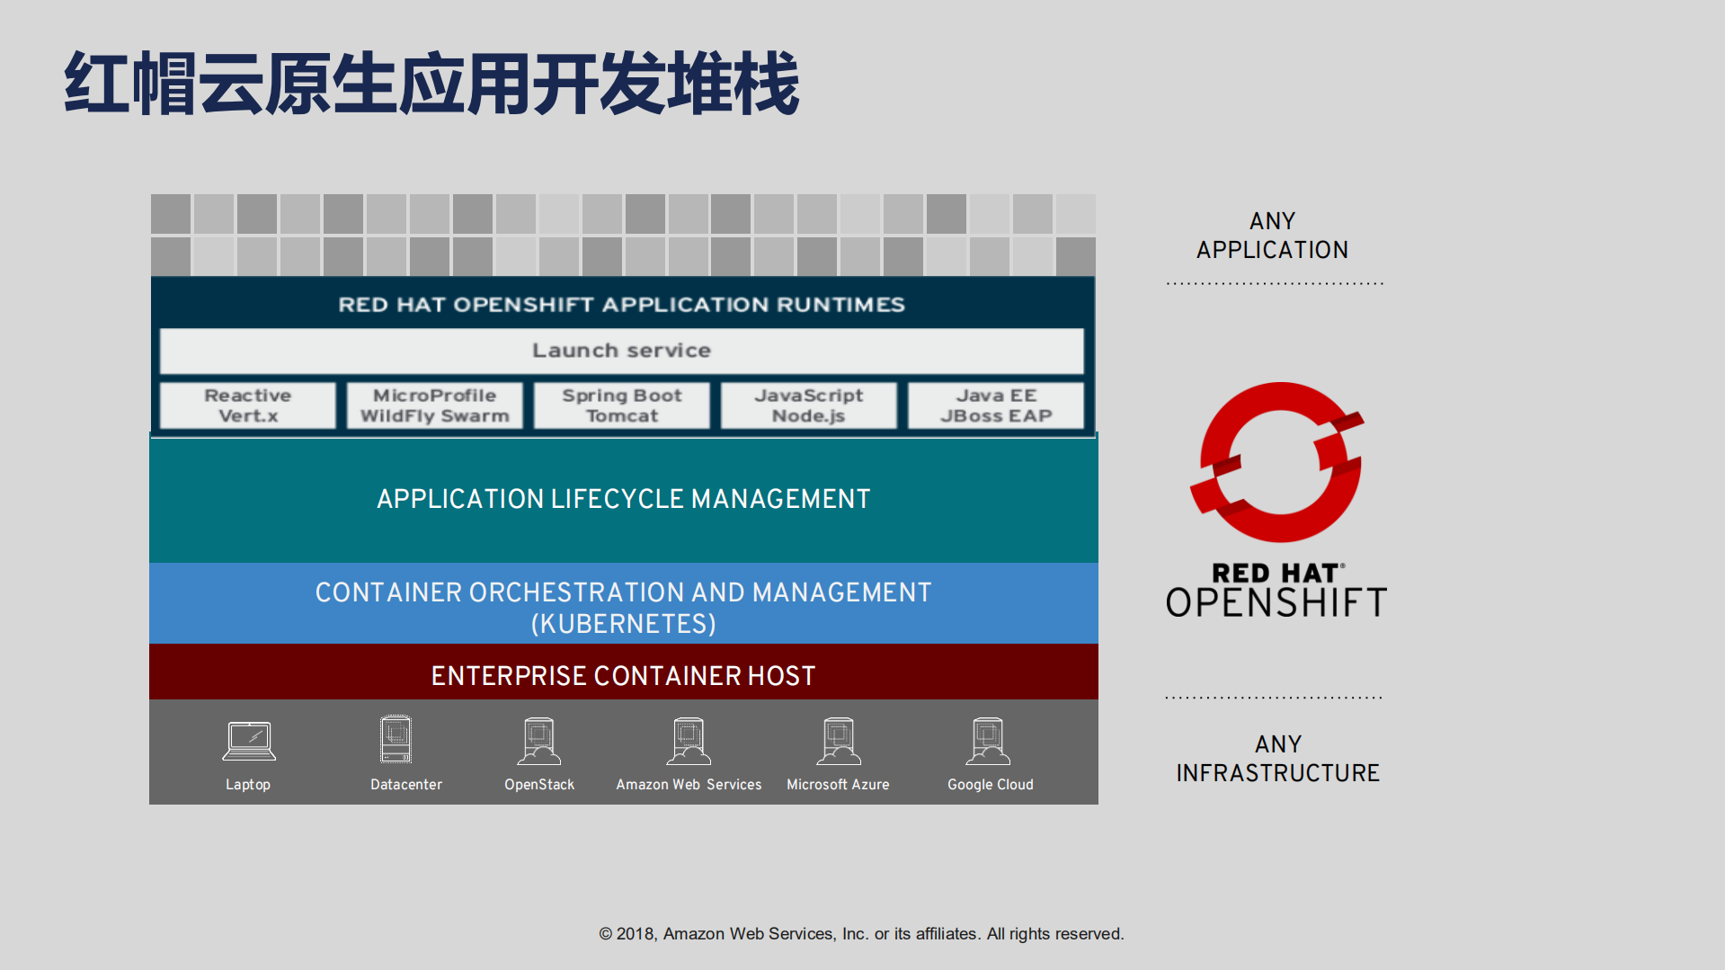Expand the Application Lifecycle Management layer
The width and height of the screenshot is (1725, 970).
coord(623,498)
